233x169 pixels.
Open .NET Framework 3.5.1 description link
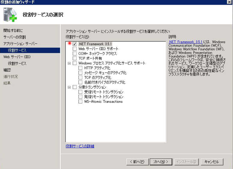coord(186,42)
